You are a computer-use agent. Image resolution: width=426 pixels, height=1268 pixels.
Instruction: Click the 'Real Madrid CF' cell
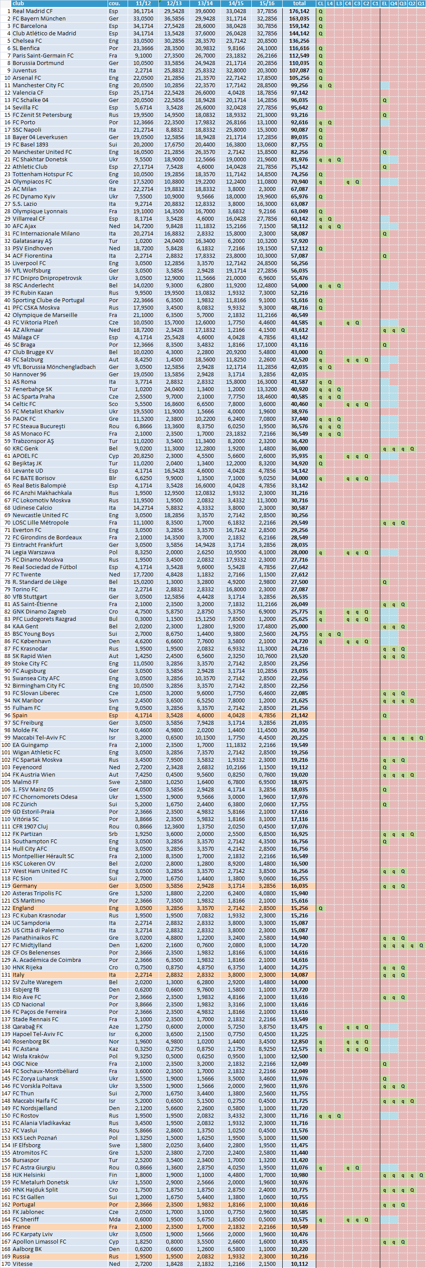pos(59,11)
